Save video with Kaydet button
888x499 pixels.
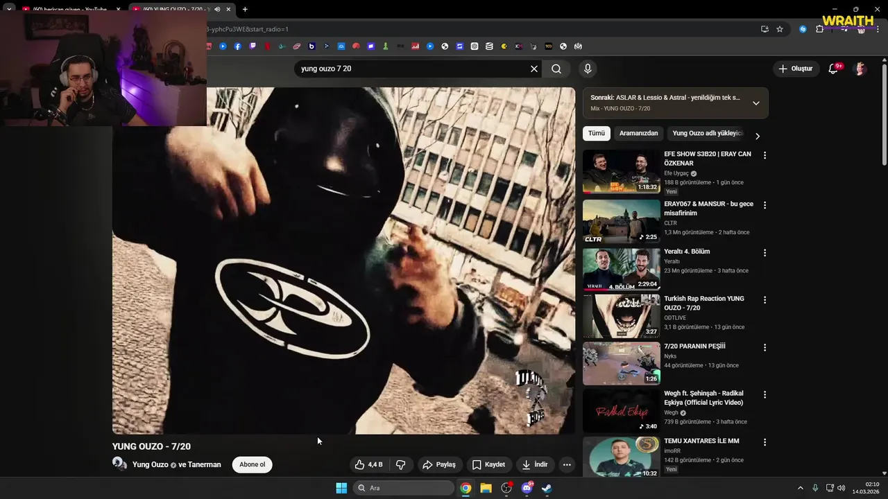pyautogui.click(x=488, y=464)
